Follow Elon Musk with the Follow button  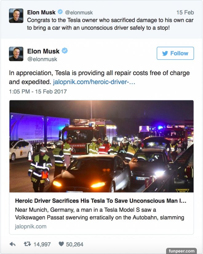[175, 53]
